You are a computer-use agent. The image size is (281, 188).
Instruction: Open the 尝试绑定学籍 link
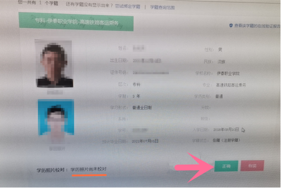click(x=127, y=6)
